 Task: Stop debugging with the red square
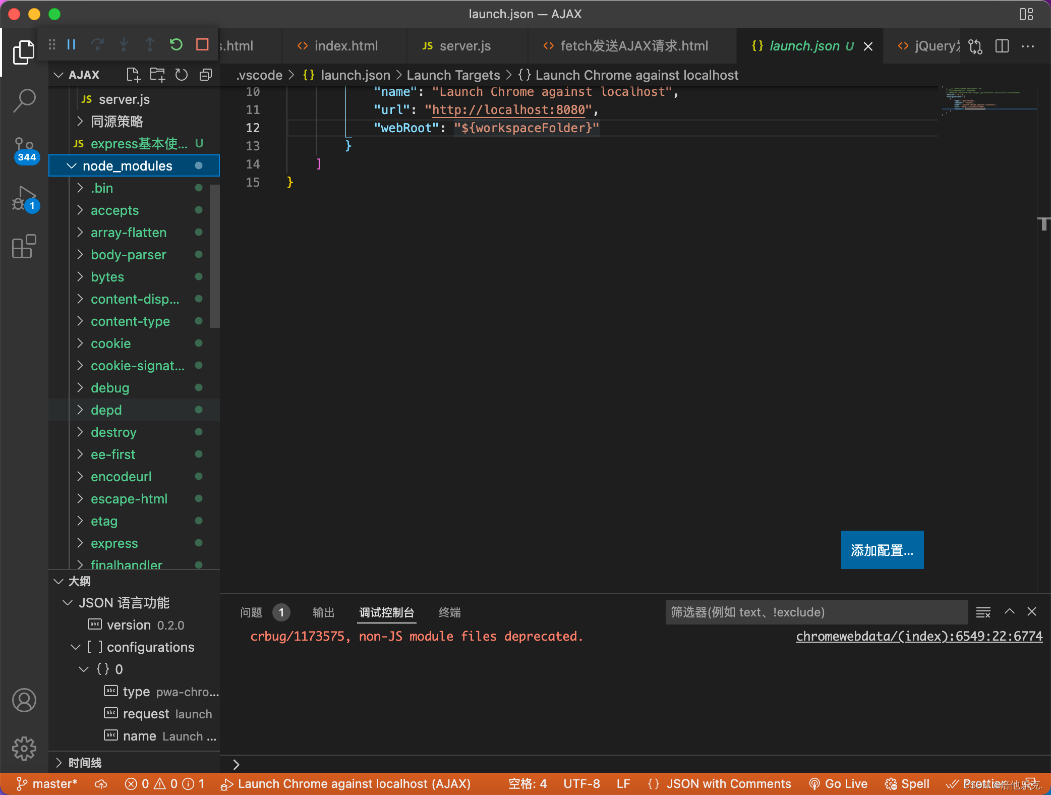pos(202,45)
